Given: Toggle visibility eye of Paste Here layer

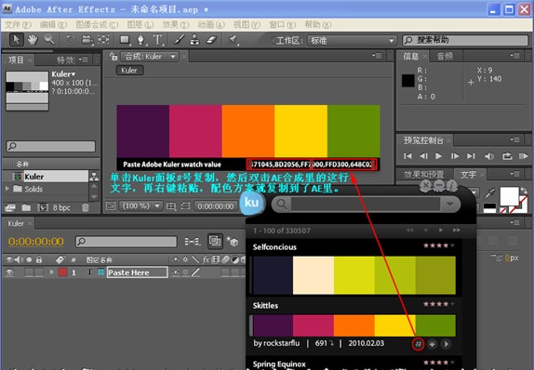Looking at the screenshot, I should [x=9, y=272].
